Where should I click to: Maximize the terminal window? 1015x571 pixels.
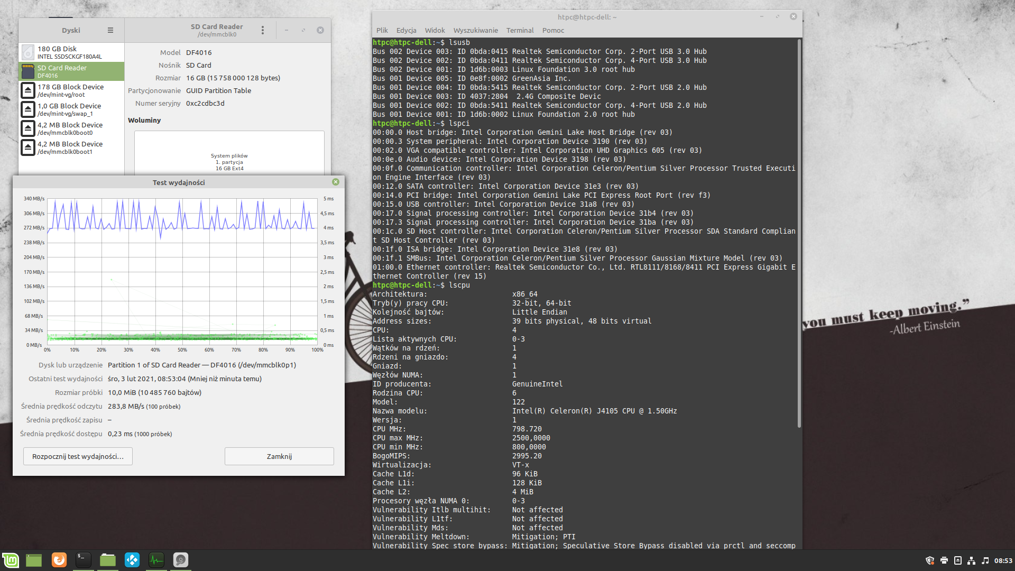(778, 16)
